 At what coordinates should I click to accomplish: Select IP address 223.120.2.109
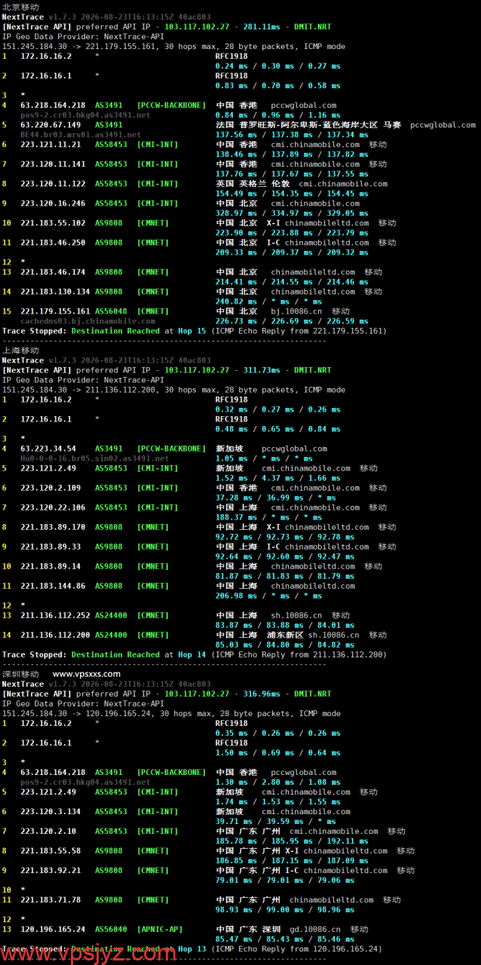51,488
